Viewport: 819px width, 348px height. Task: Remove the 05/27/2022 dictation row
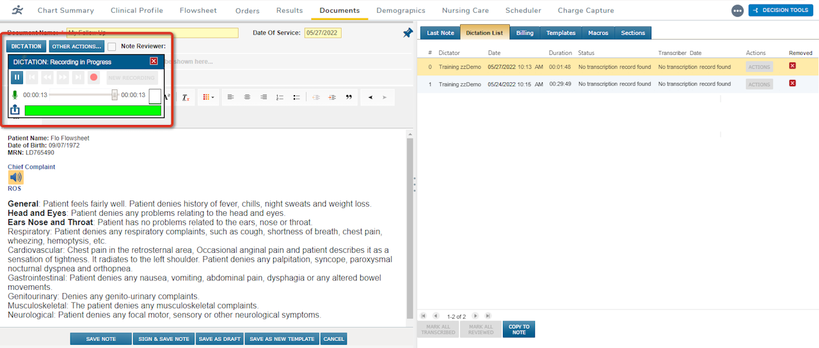(x=792, y=66)
